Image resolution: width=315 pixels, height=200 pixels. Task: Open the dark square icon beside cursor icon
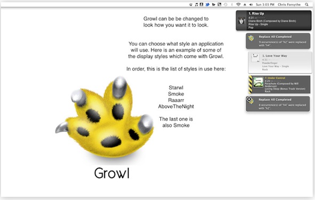(x=219, y=4)
